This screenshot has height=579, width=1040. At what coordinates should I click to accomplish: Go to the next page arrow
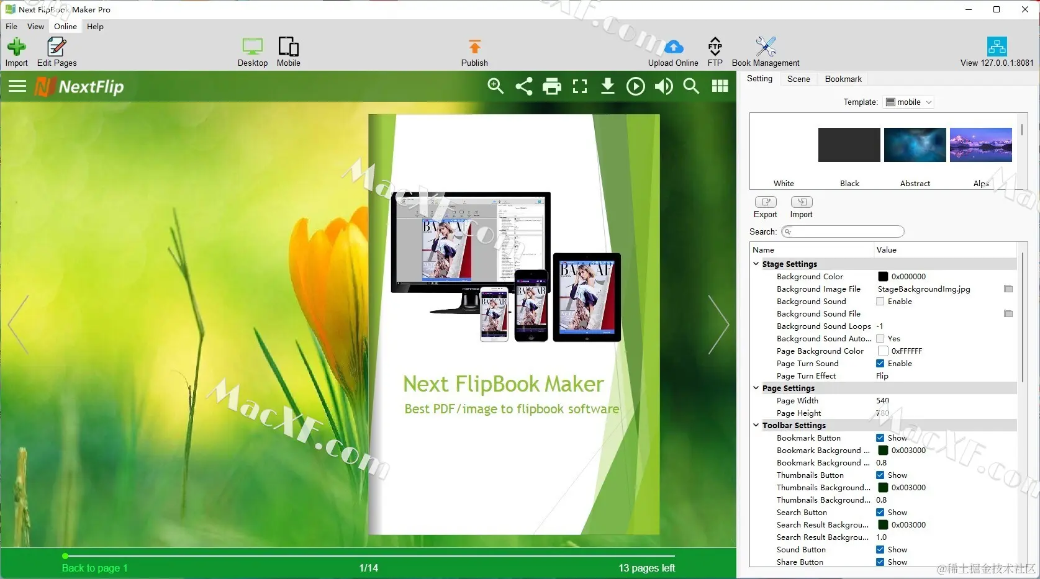point(719,325)
